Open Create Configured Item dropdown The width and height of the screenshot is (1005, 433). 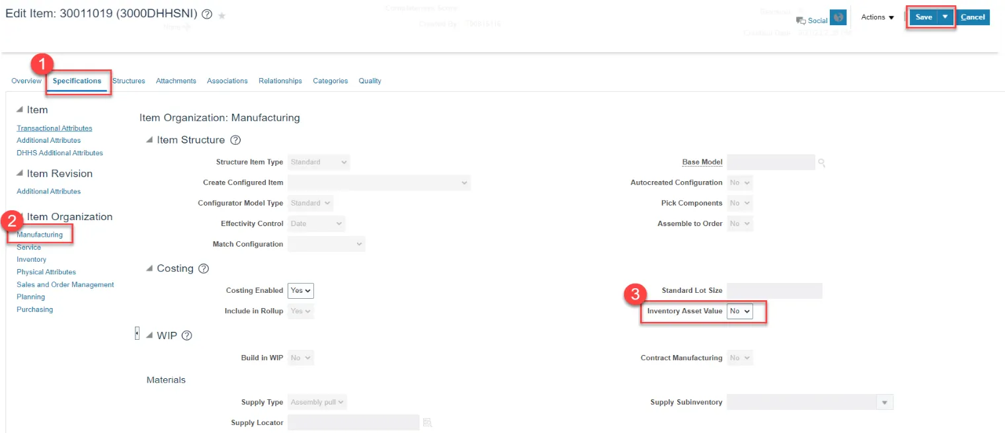pos(379,182)
